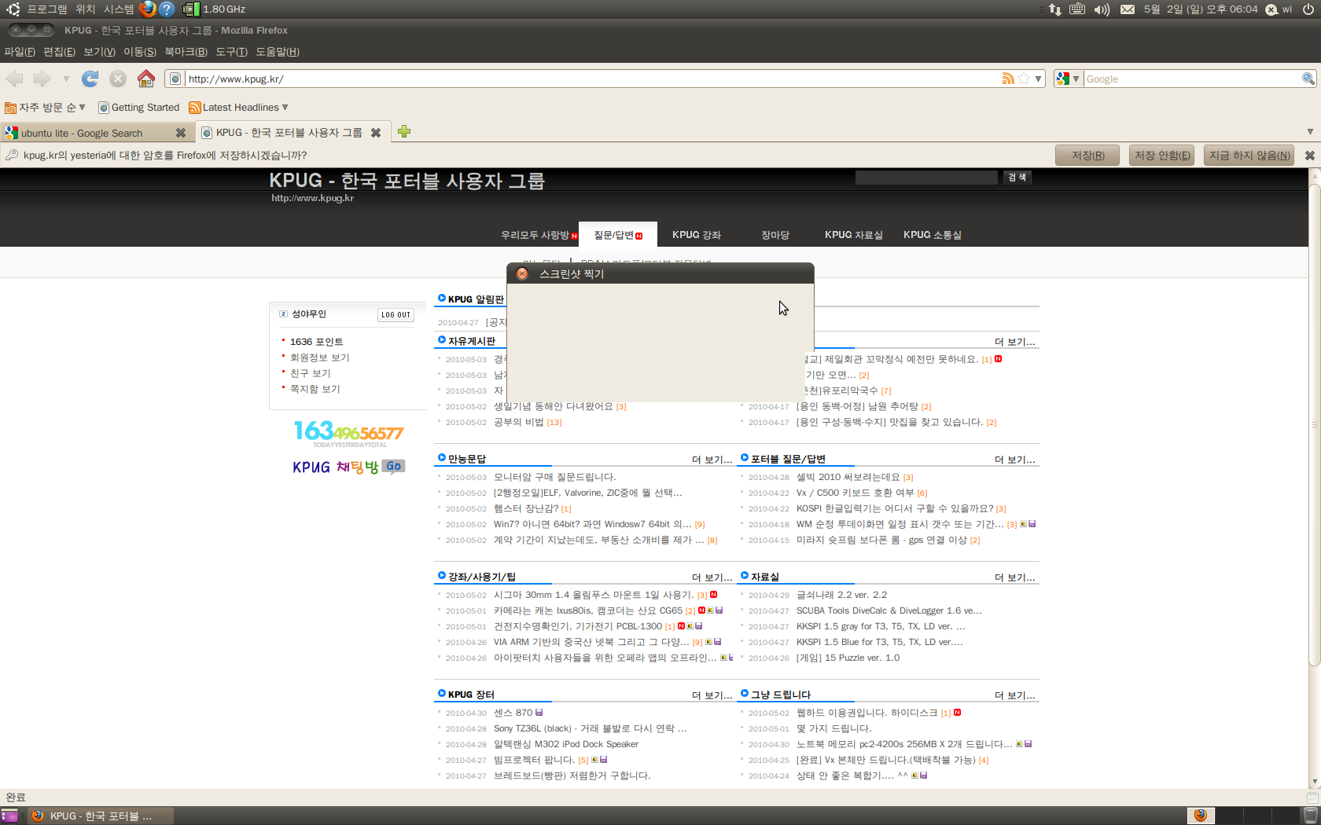
Task: Open the KPUG 자료실 navigation link
Action: tap(854, 235)
